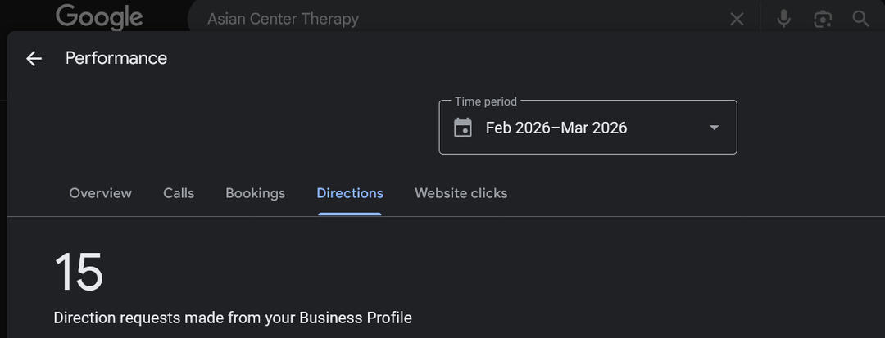Viewport: 885px width, 338px height.
Task: Click the magnifying glass search icon
Action: pyautogui.click(x=860, y=19)
